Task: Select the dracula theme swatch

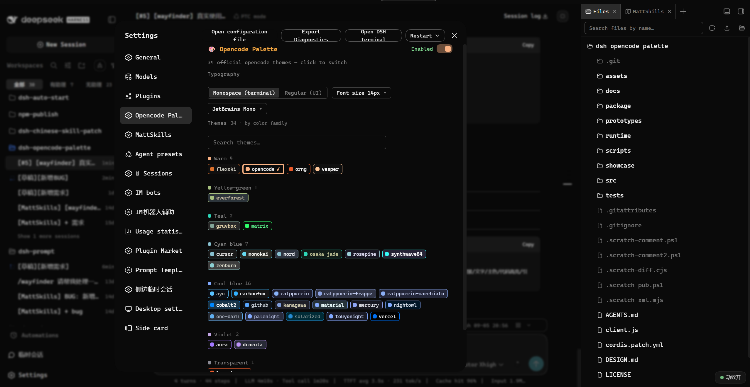Action: [250, 345]
